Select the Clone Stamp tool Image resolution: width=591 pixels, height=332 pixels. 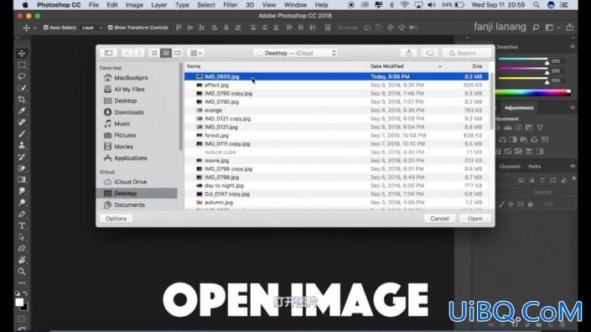point(22,145)
